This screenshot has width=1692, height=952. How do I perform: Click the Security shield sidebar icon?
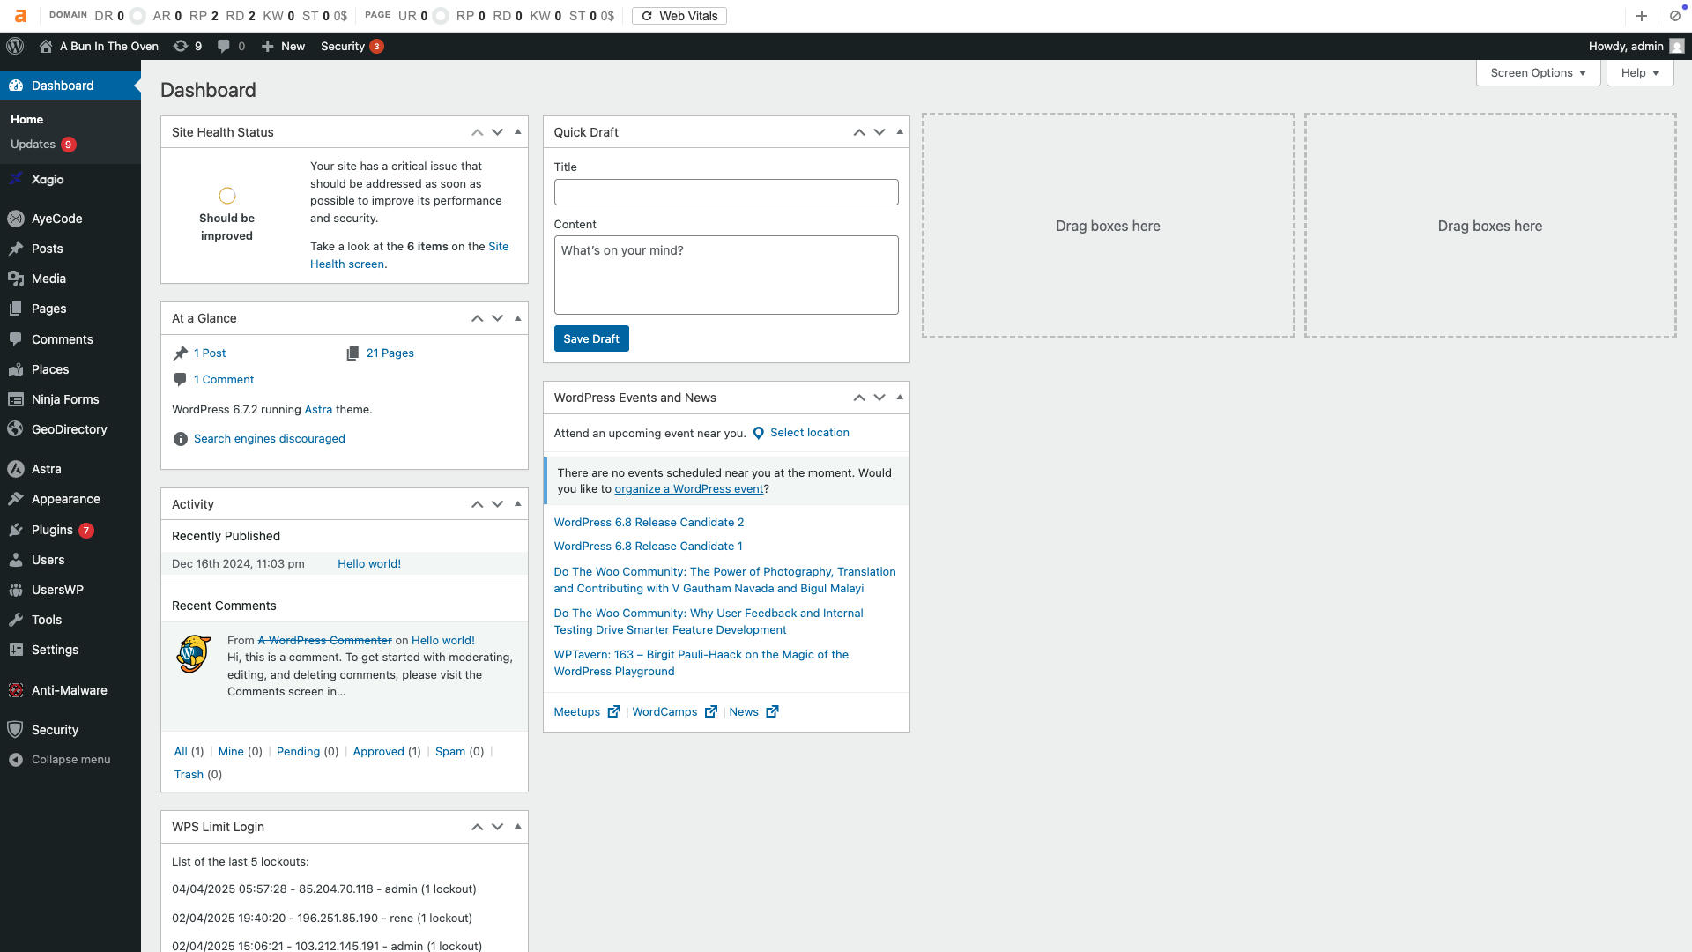pyautogui.click(x=16, y=730)
